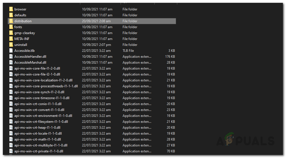The width and height of the screenshot is (286, 158).
Task: Click the AccessibleMarshal.dll file icon
Action: [x=11, y=63]
